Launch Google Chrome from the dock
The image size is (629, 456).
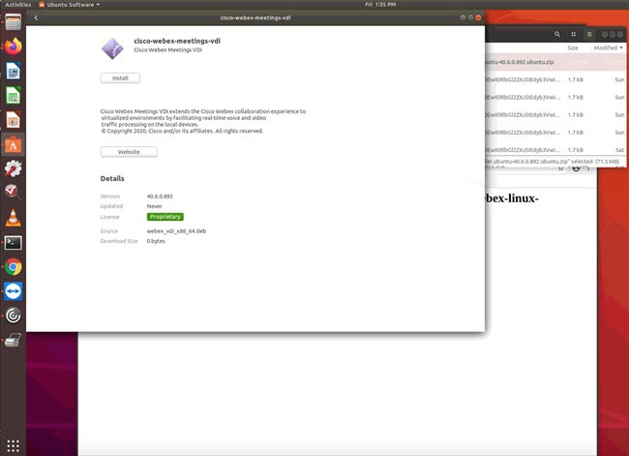(13, 267)
